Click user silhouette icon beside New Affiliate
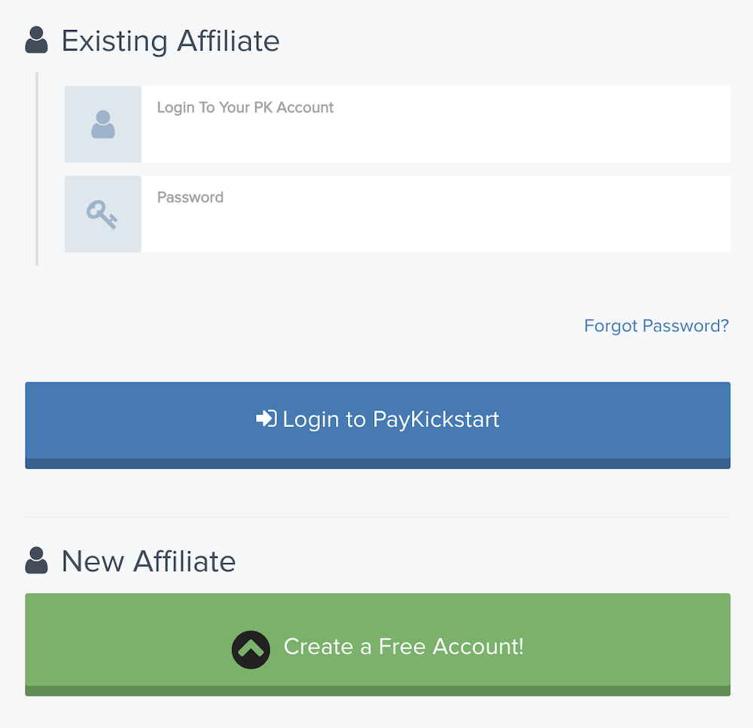Screen dimensions: 753x728 tap(36, 560)
